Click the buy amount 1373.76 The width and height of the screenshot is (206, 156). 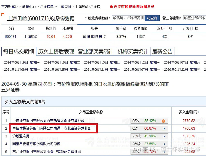tap(189, 136)
